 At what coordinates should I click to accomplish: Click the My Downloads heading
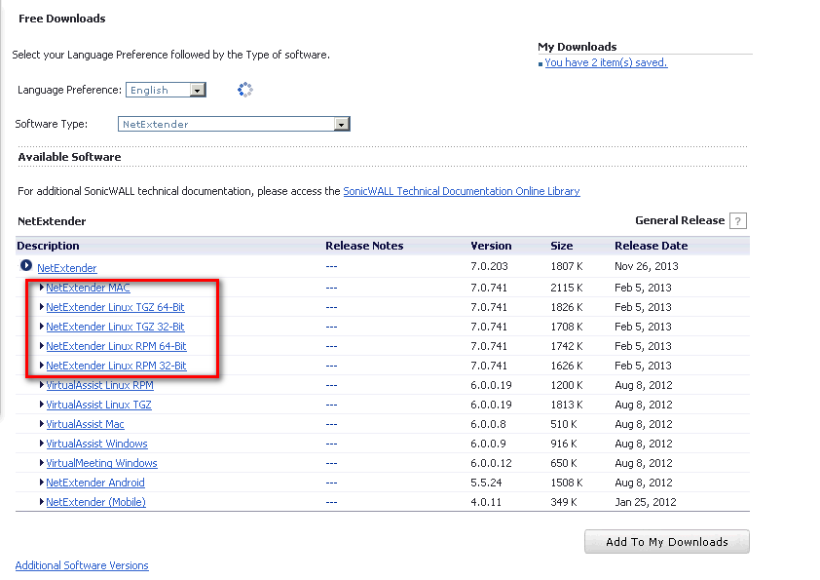pos(578,47)
